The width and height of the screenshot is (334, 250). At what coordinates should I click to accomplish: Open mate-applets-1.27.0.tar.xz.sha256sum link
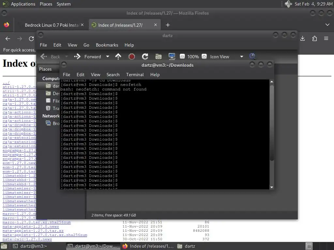pos(45,235)
